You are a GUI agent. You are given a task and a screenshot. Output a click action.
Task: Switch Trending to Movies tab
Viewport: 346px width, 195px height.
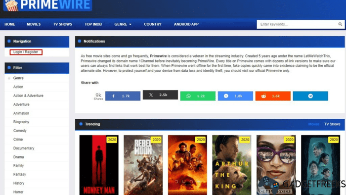click(x=313, y=124)
